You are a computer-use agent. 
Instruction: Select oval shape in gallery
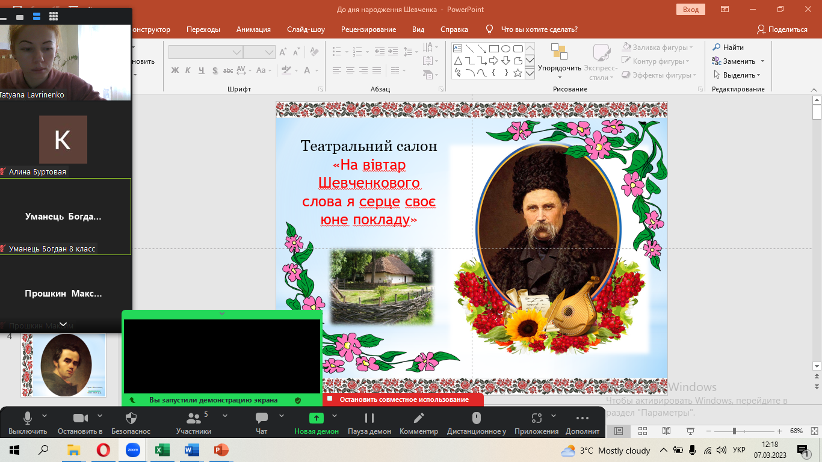click(505, 49)
